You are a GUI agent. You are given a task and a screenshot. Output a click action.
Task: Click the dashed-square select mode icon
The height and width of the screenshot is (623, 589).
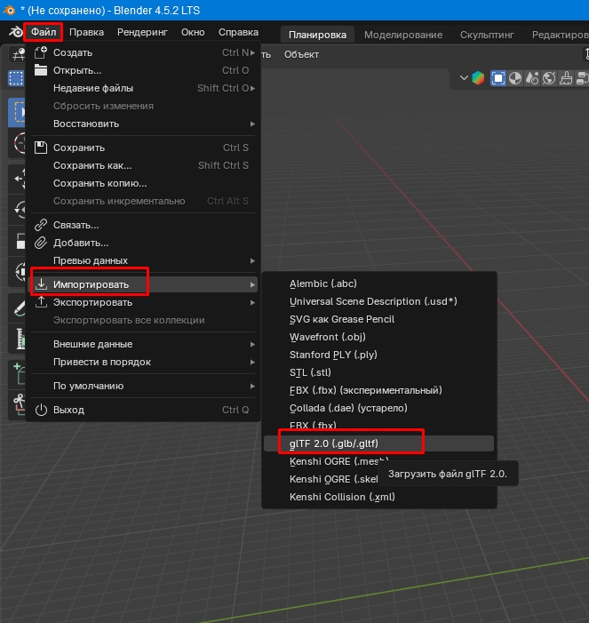pyautogui.click(x=16, y=78)
